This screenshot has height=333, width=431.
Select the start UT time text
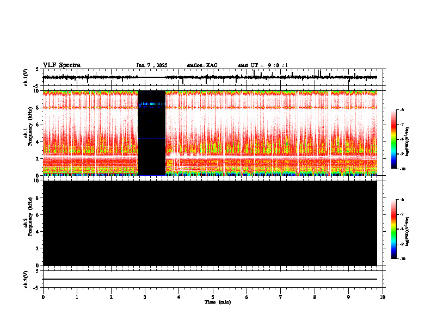[x=263, y=65]
